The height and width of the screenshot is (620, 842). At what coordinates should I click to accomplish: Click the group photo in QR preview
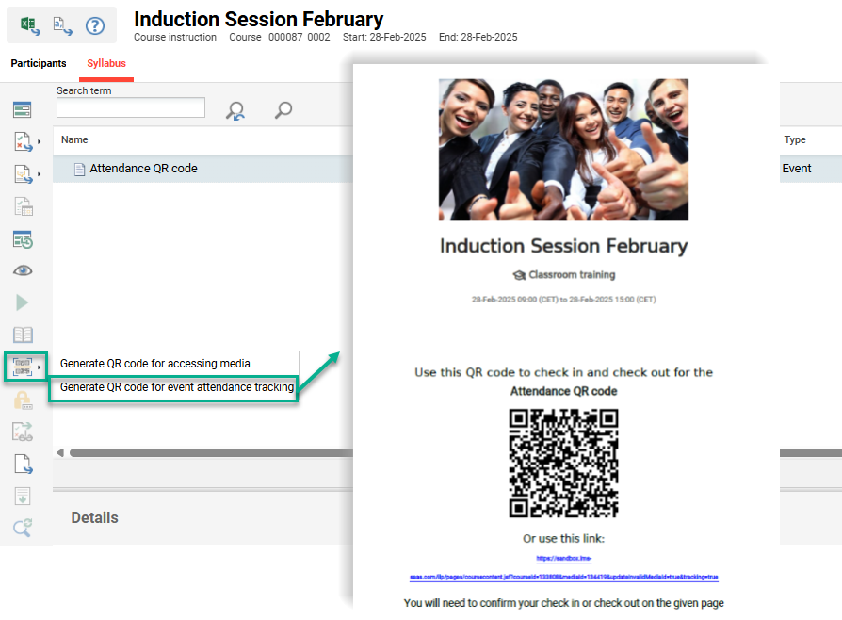coord(563,150)
